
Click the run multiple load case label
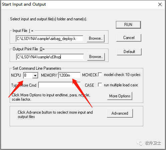click(121, 85)
